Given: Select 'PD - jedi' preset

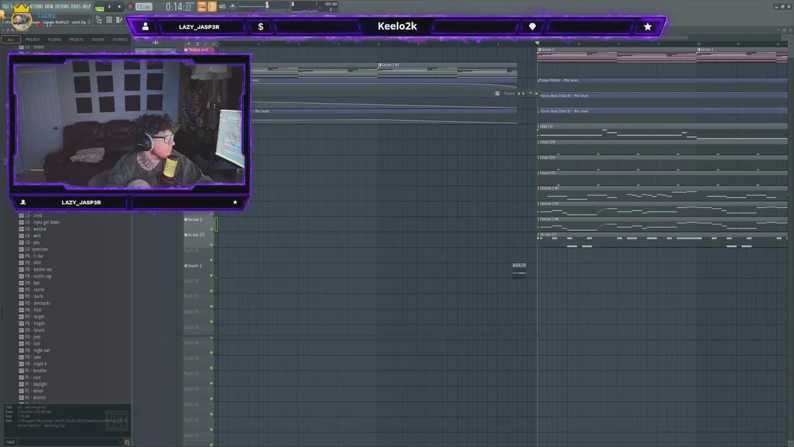Looking at the screenshot, I should tap(33, 337).
